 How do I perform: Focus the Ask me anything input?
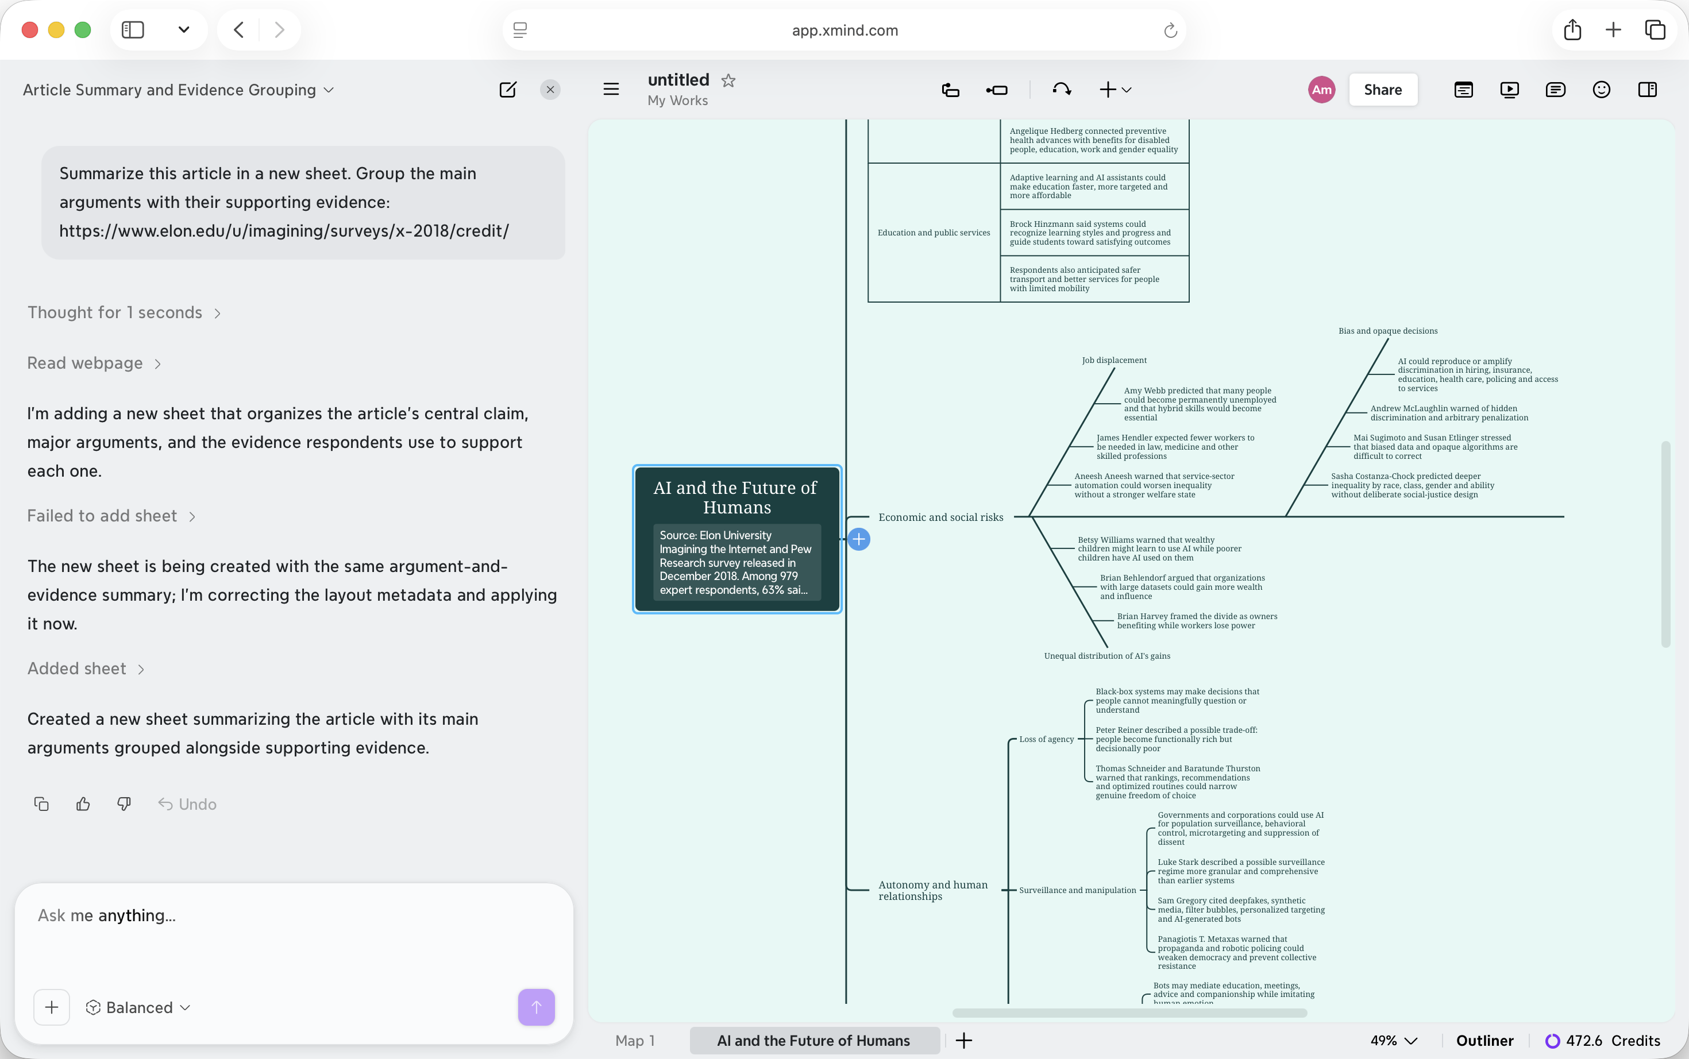point(294,915)
